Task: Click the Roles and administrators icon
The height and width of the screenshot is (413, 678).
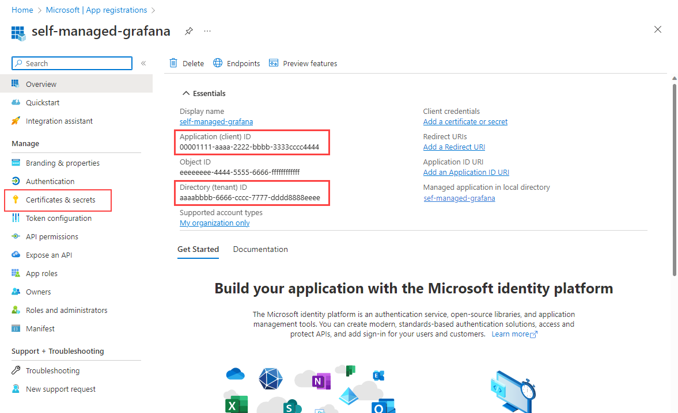Action: point(16,310)
